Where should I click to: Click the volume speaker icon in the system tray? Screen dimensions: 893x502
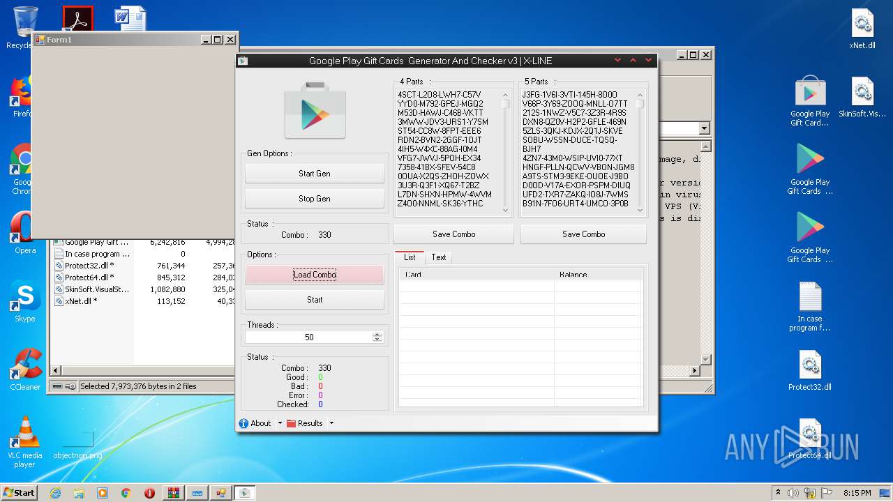tap(793, 493)
